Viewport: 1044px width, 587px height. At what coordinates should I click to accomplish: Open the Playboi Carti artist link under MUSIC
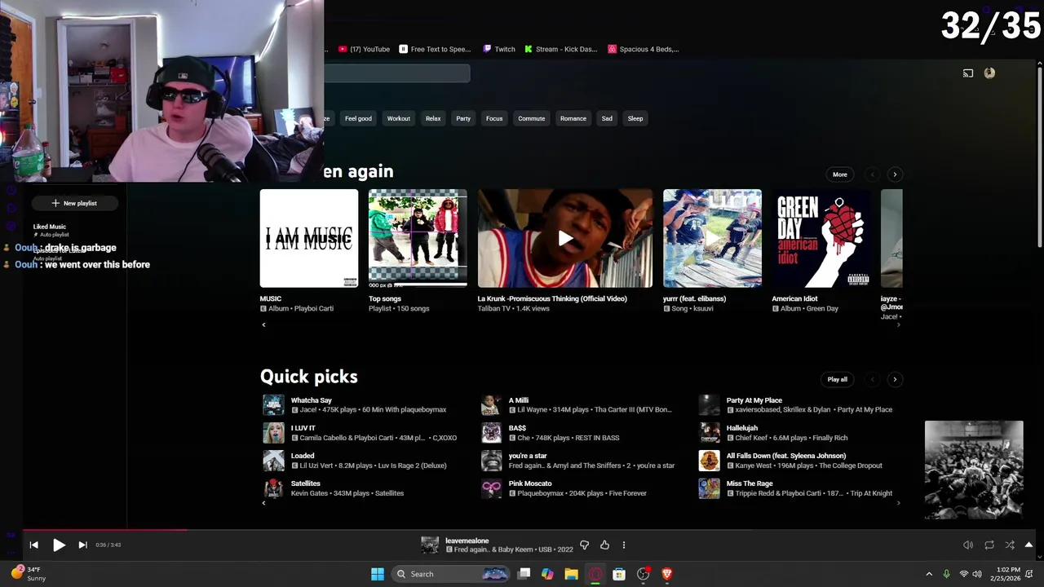pyautogui.click(x=316, y=309)
